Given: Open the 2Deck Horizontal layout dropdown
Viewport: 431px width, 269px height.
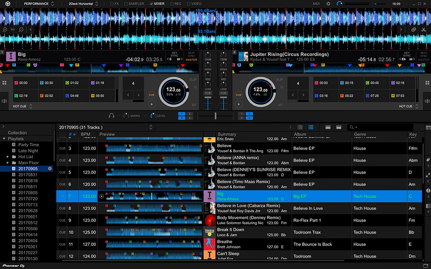Looking at the screenshot, I should [x=84, y=4].
